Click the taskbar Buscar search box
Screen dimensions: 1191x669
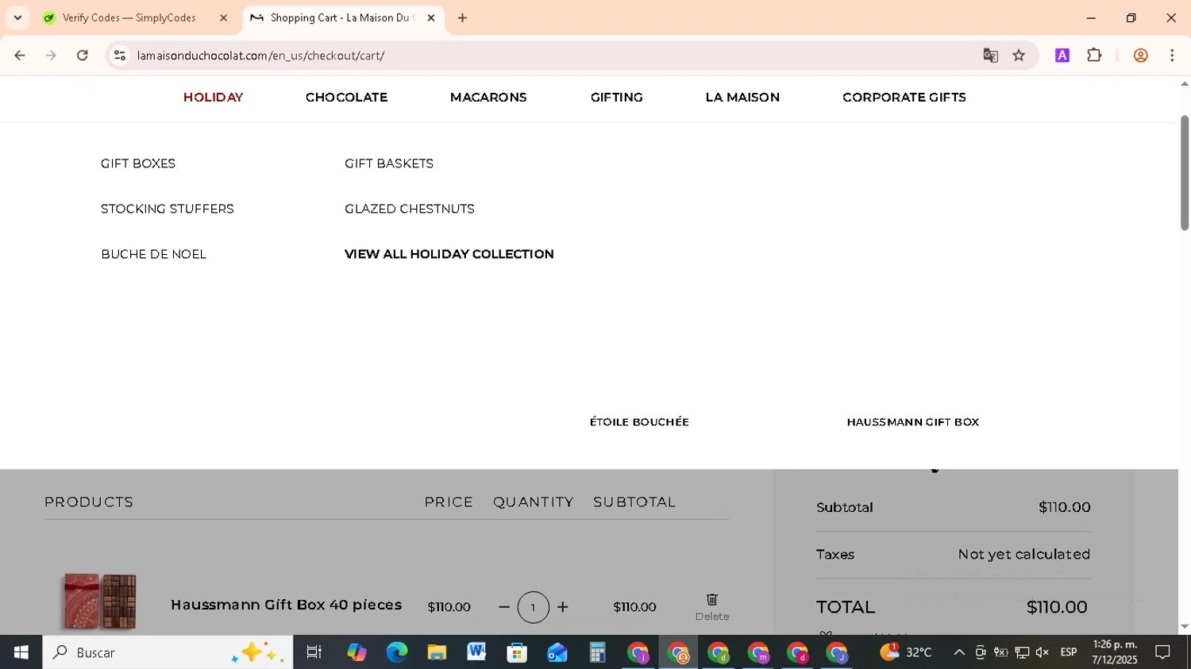click(168, 652)
